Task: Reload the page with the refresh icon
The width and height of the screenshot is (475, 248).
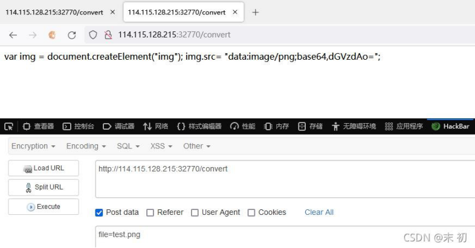Action: click(x=72, y=35)
